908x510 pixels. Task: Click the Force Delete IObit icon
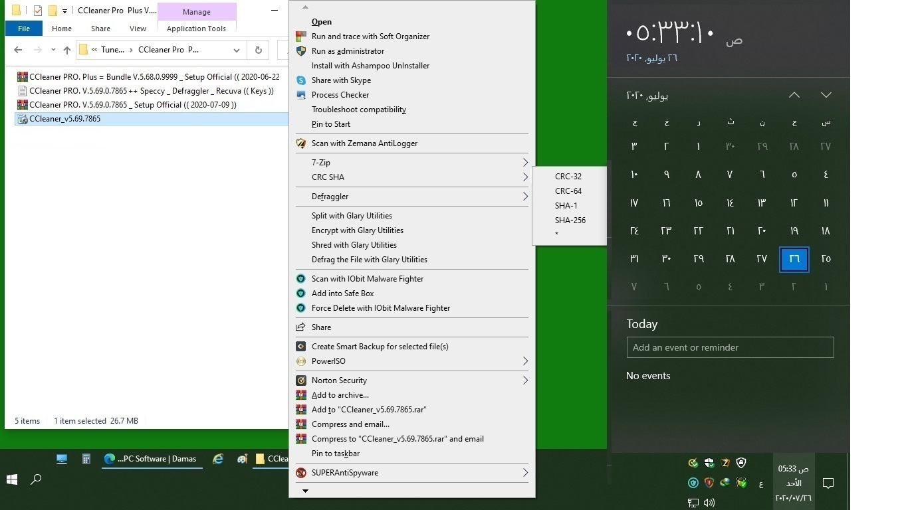click(x=301, y=308)
